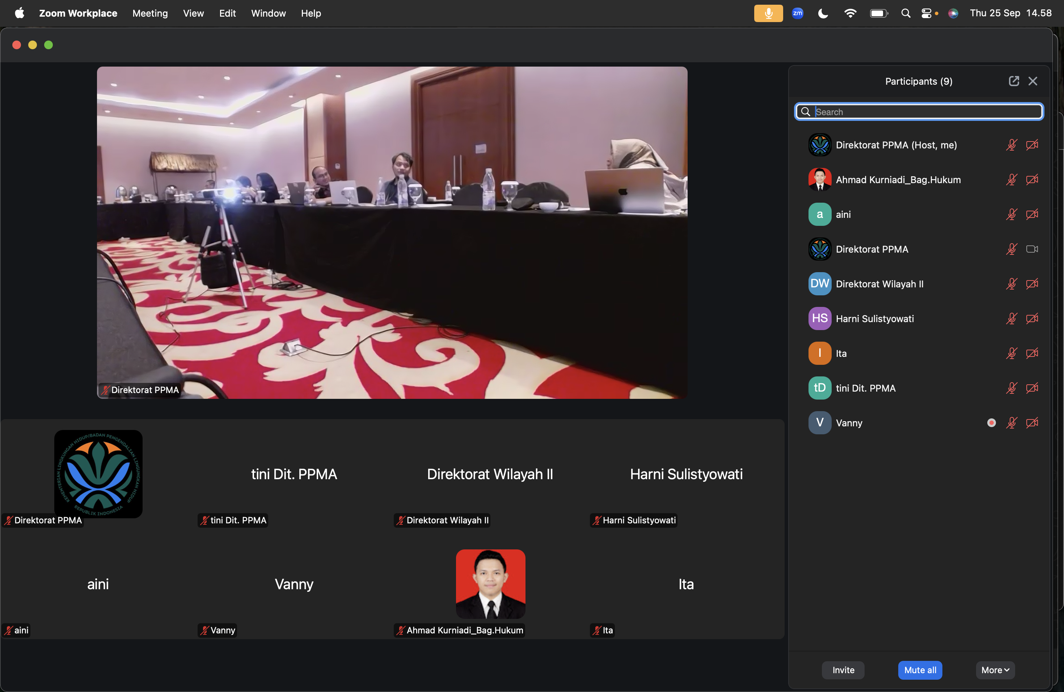Click Ahmad Kurniadi's avatar in participants list
The height and width of the screenshot is (692, 1064).
[x=819, y=180]
